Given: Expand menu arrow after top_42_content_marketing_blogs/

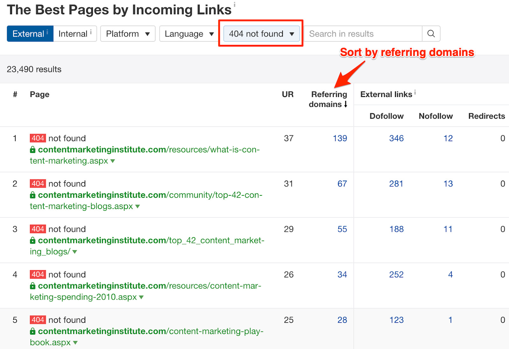Looking at the screenshot, I should click(75, 252).
